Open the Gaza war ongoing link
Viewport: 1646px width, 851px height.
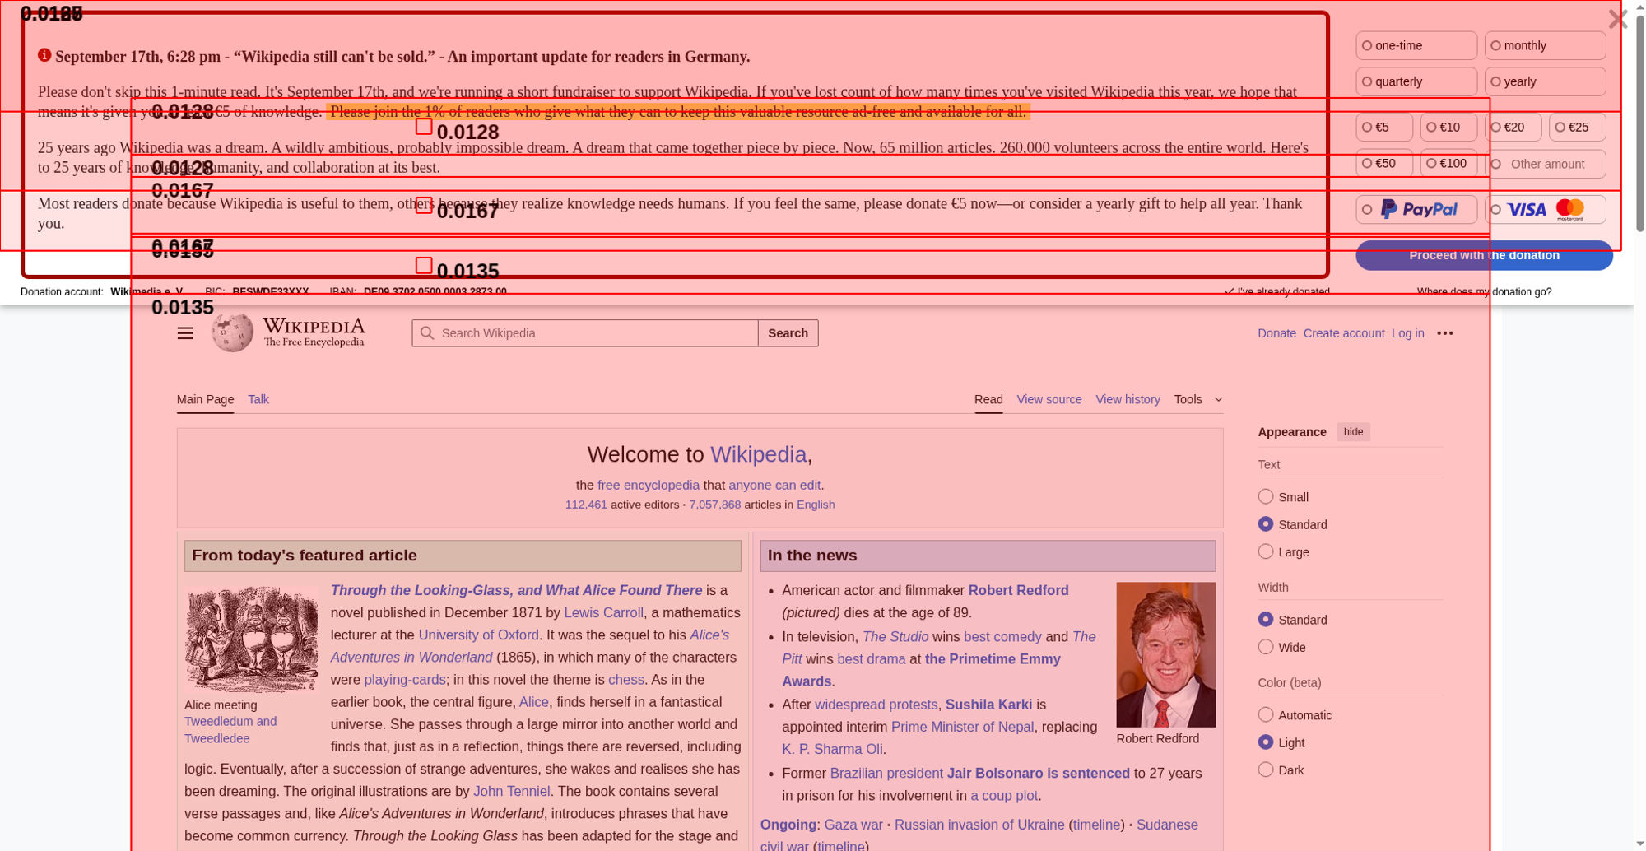coord(853,825)
